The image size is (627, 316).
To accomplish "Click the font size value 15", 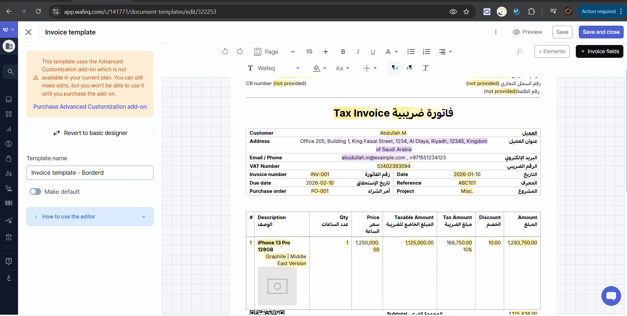I will click(309, 52).
